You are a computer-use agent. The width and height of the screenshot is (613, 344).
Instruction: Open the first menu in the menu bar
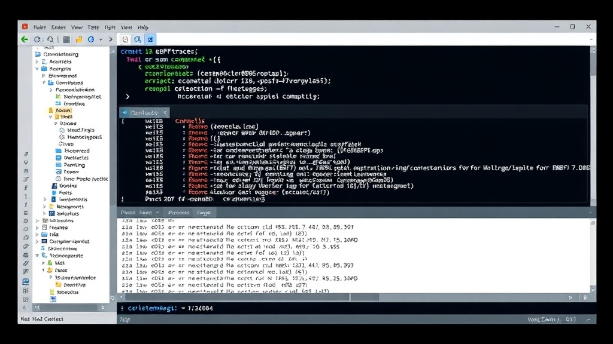[40, 27]
